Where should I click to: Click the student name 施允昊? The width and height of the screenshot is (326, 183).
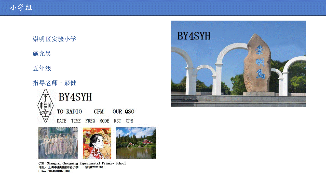click(42, 54)
